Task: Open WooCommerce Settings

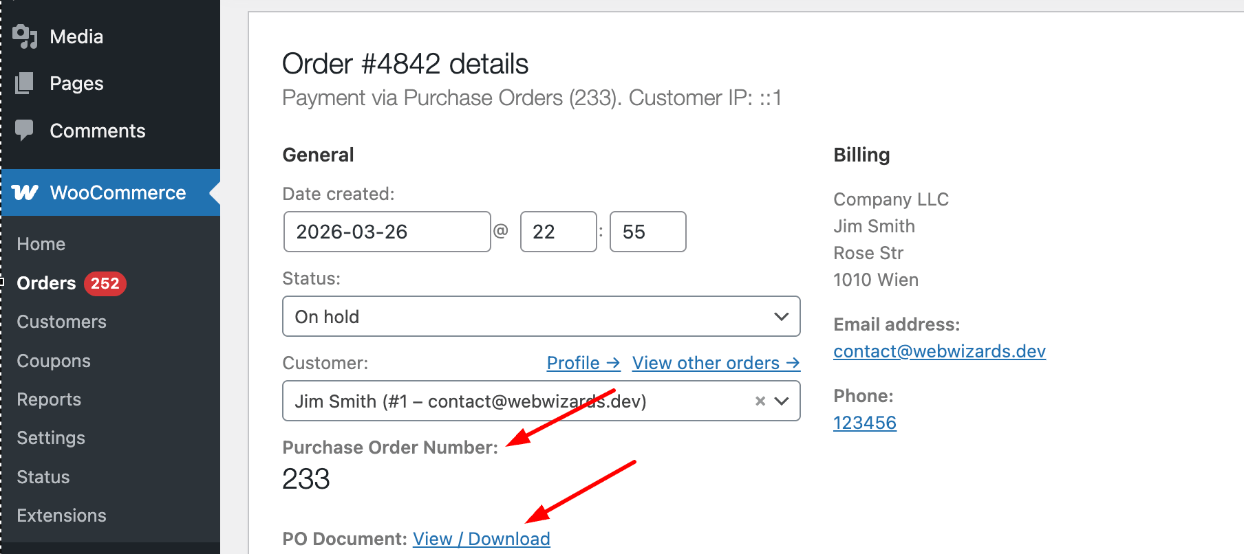Action: tap(51, 438)
